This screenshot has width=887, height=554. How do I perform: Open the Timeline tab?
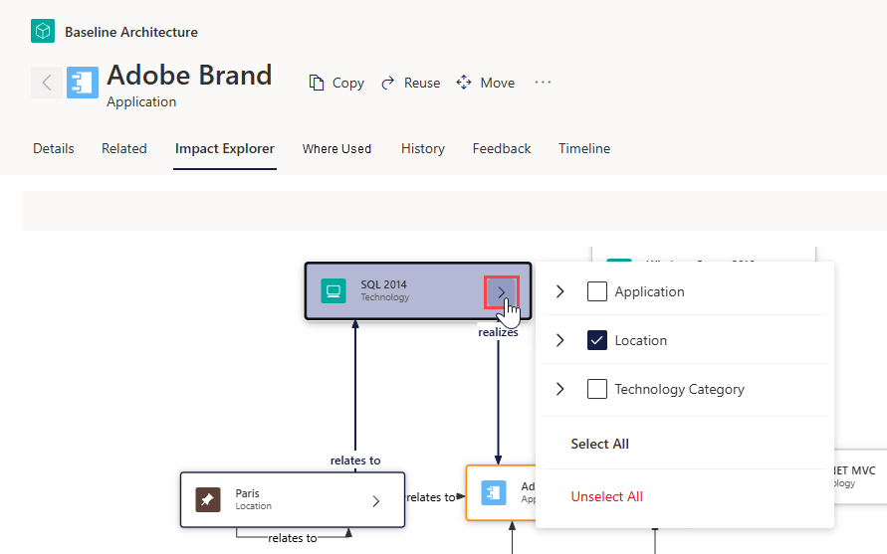pyautogui.click(x=584, y=148)
